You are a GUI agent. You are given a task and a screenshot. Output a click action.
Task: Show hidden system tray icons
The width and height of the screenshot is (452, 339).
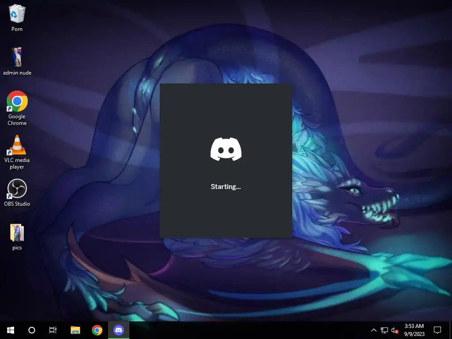point(373,330)
